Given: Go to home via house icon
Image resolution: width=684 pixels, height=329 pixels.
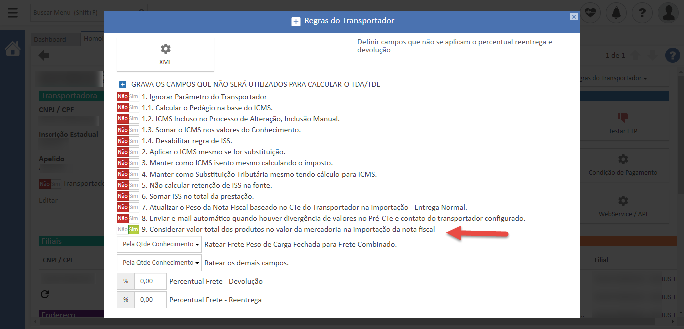Looking at the screenshot, I should pyautogui.click(x=13, y=49).
